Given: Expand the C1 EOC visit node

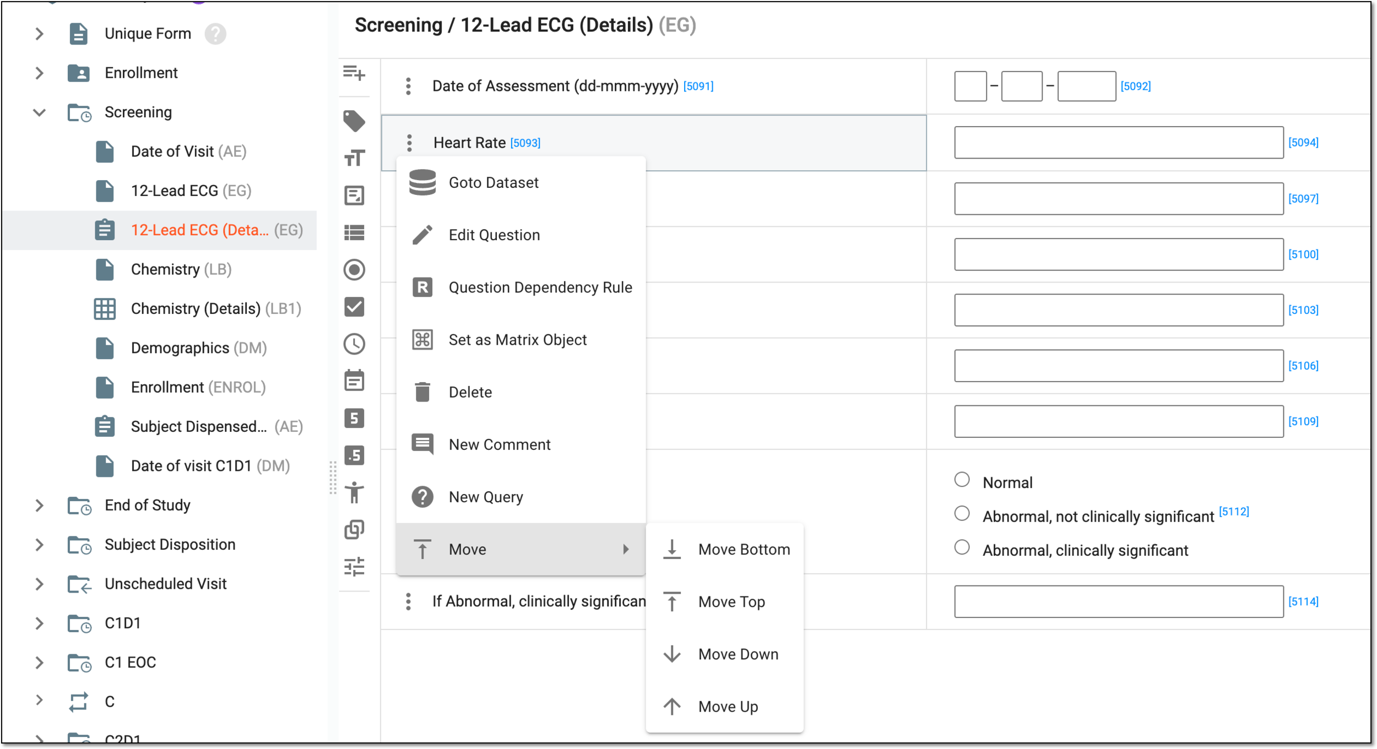Looking at the screenshot, I should (39, 663).
